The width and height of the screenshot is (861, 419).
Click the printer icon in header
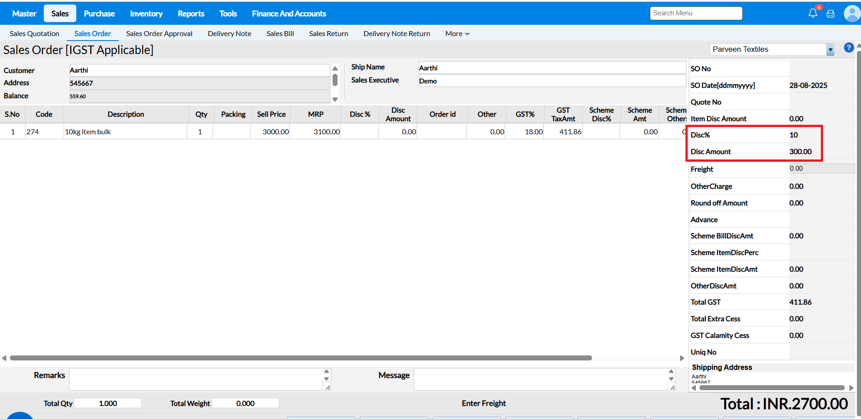830,14
